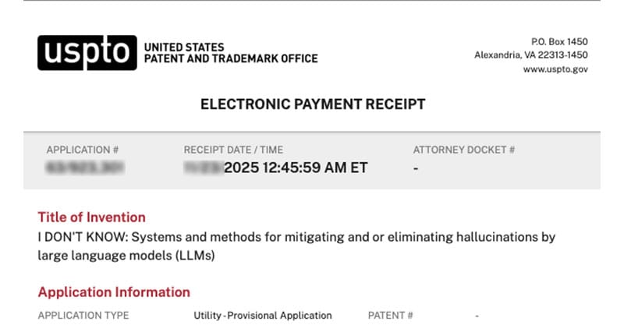The image size is (624, 325).
Task: Click the Application Information heading
Action: tap(114, 292)
